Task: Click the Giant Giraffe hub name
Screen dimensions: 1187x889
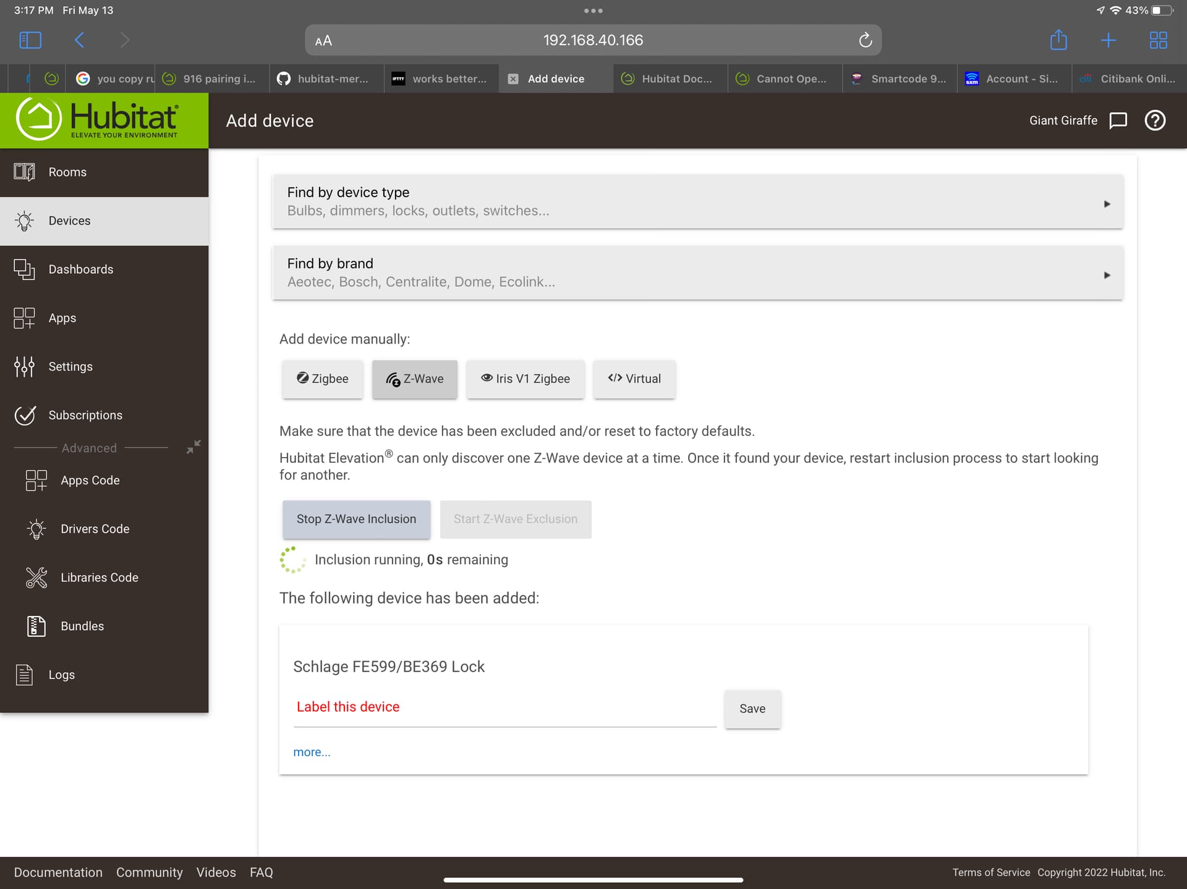Action: click(x=1063, y=120)
